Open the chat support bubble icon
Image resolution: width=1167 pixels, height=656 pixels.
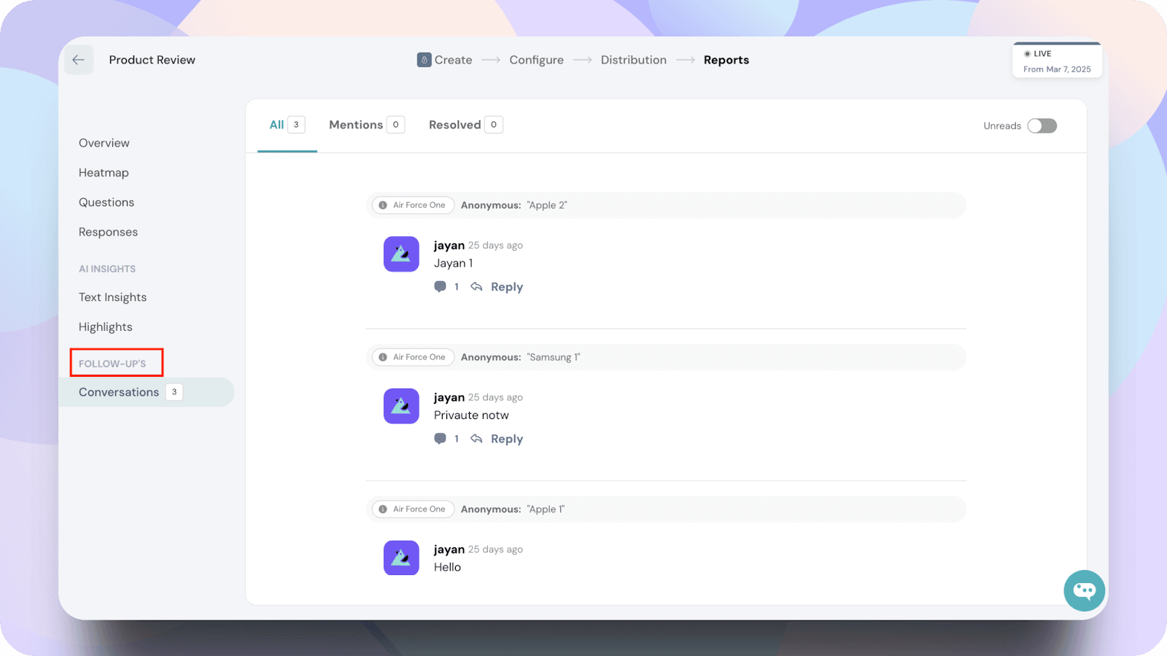pyautogui.click(x=1084, y=590)
